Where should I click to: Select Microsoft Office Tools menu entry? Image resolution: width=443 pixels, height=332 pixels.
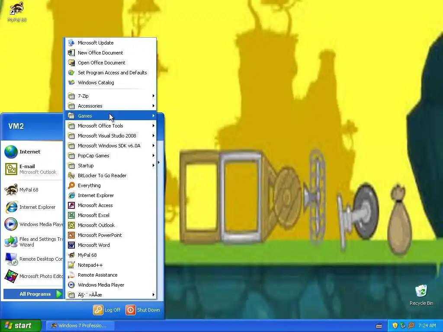click(x=111, y=126)
